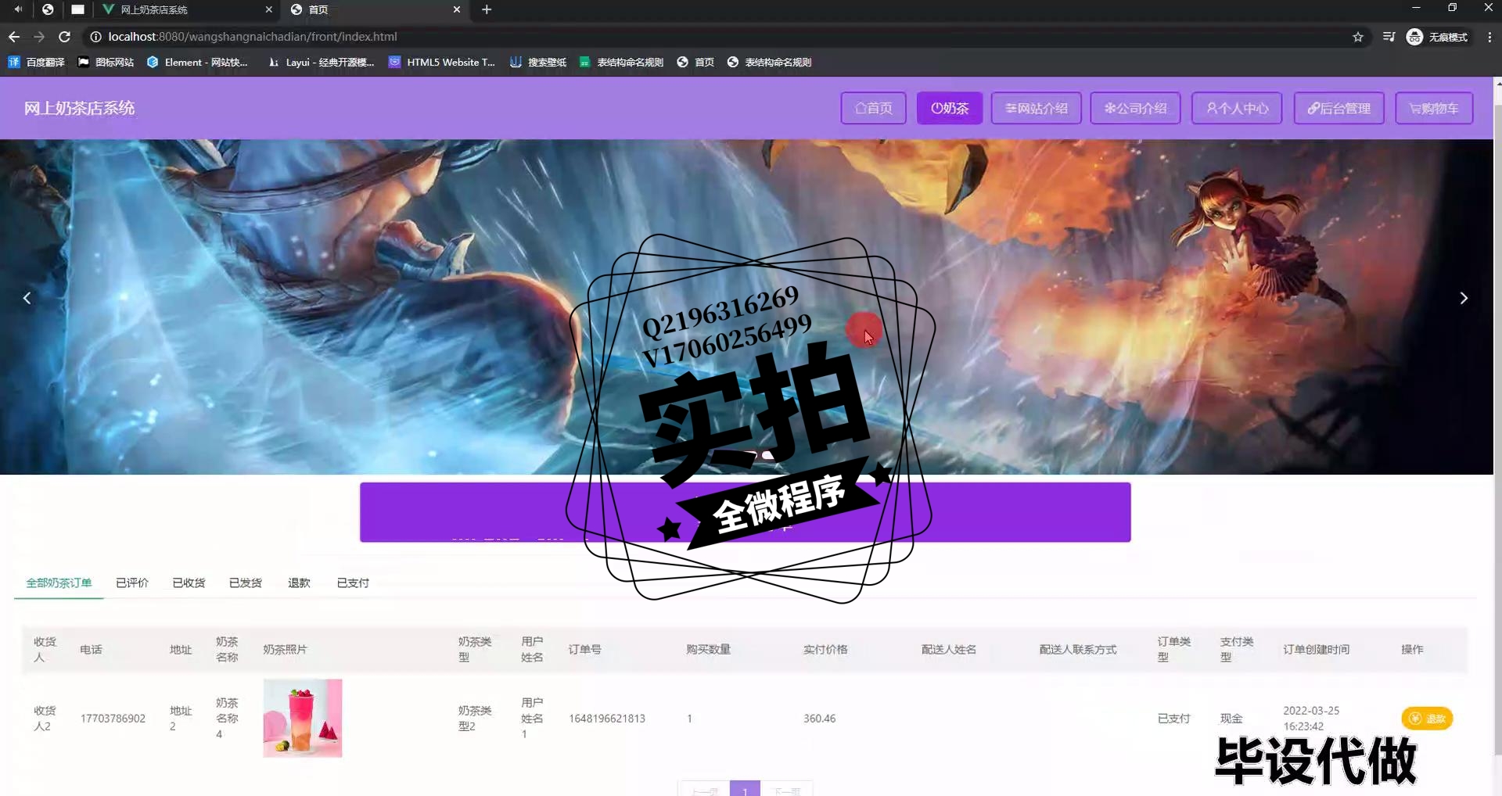Select the 已发货 tab
1502x796 pixels.
coord(245,583)
